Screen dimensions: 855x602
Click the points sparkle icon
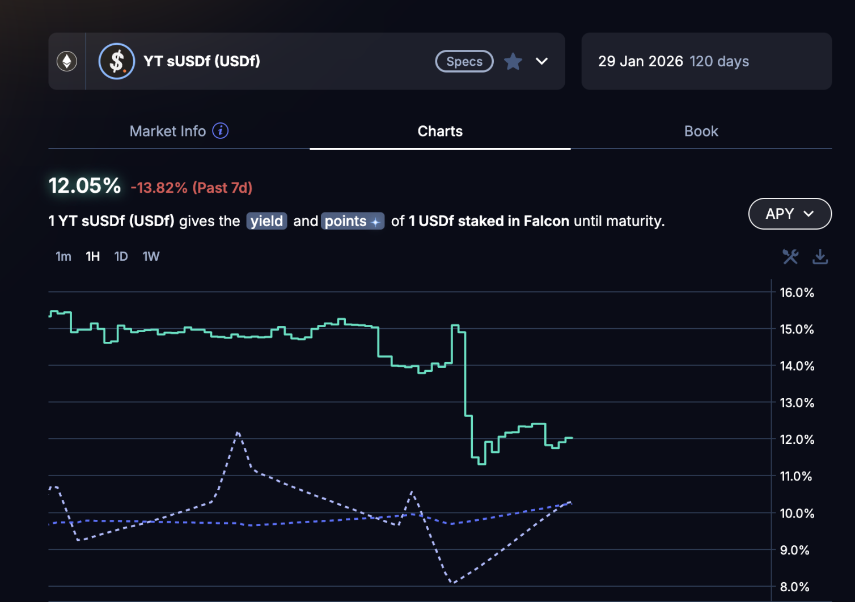(375, 222)
